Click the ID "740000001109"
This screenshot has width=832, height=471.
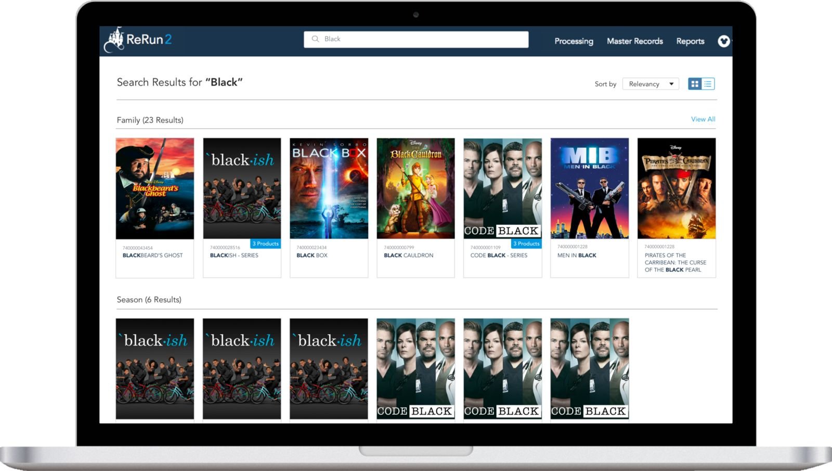(x=486, y=248)
